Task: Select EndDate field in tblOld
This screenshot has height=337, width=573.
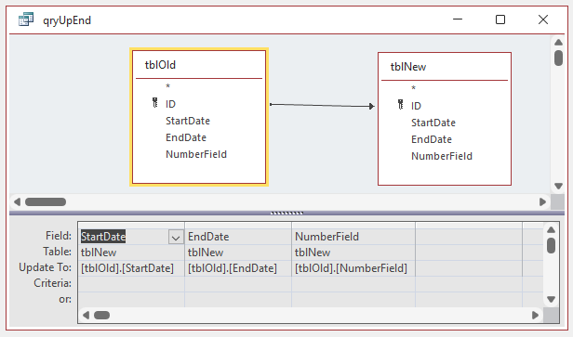Action: 186,137
